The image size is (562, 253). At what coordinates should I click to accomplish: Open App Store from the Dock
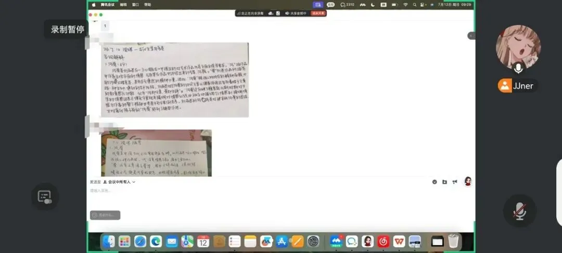[x=282, y=242]
